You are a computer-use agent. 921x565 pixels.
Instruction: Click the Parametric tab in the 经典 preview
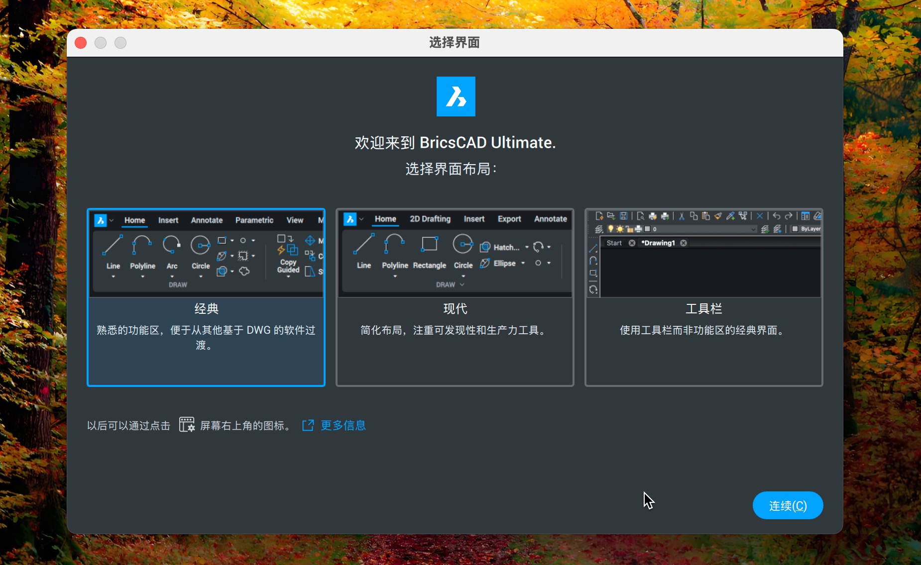point(254,220)
